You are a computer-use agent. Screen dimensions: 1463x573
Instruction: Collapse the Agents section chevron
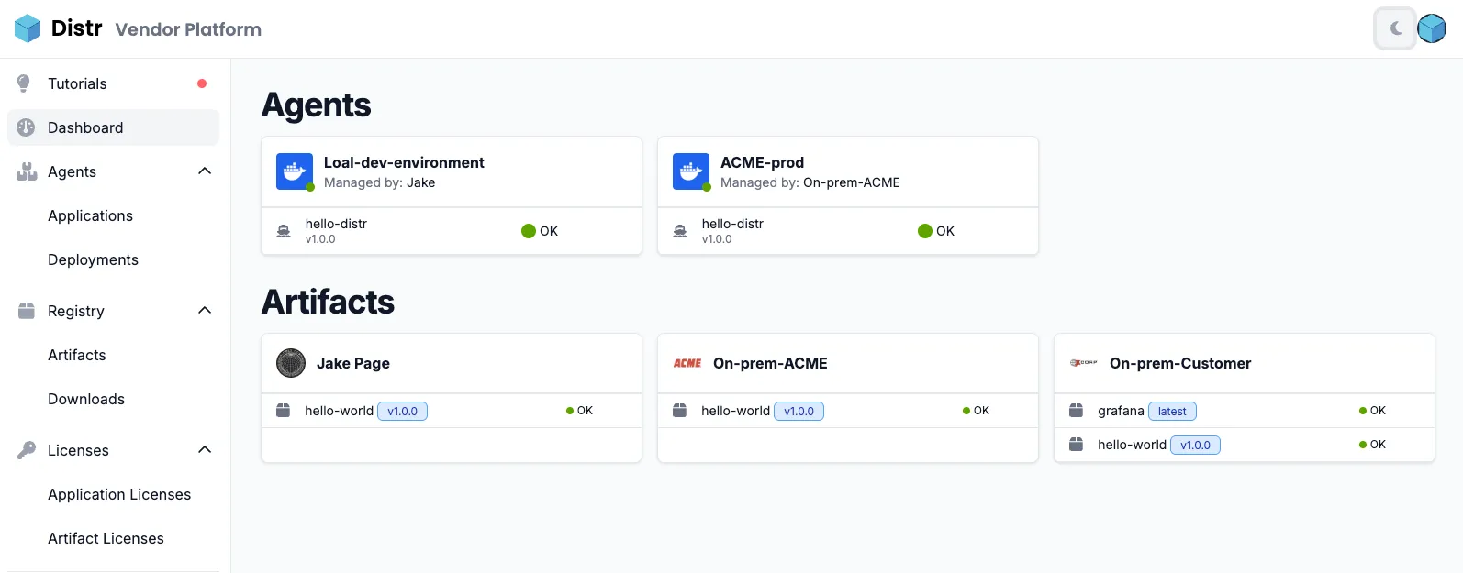click(x=205, y=171)
